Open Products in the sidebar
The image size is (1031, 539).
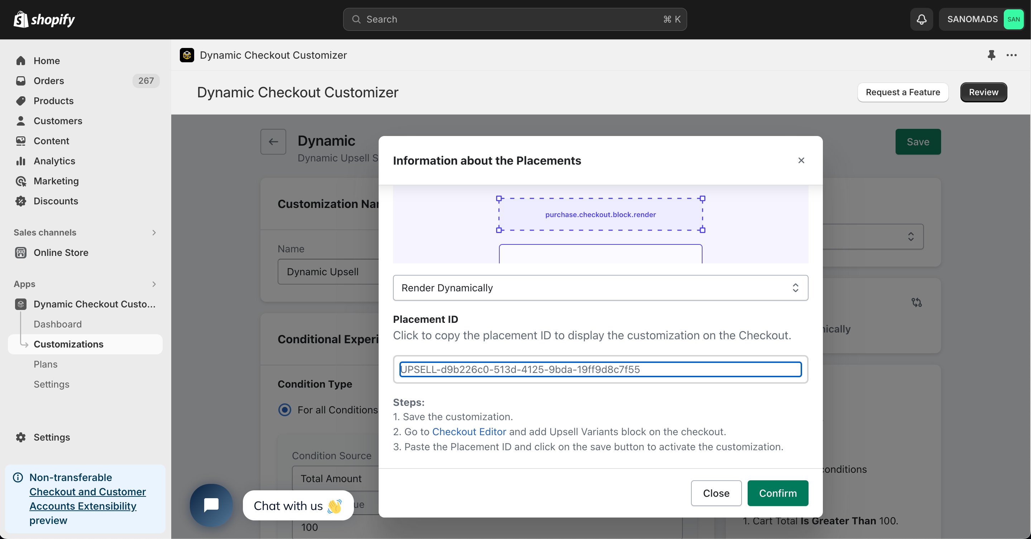[53, 100]
